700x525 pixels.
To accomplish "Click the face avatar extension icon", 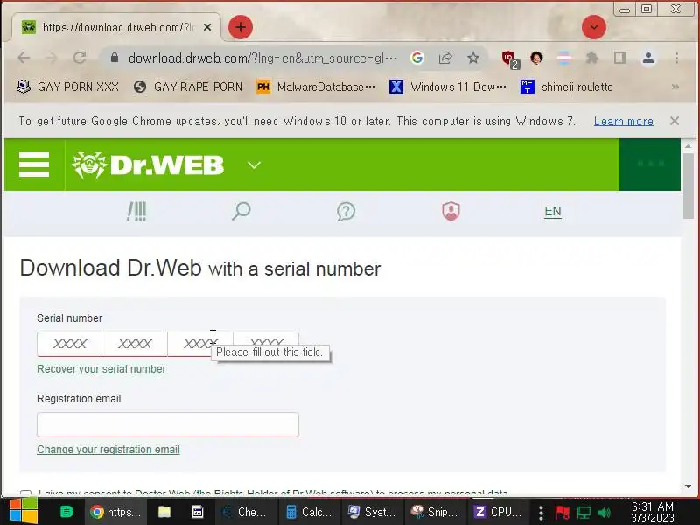I will pos(536,58).
